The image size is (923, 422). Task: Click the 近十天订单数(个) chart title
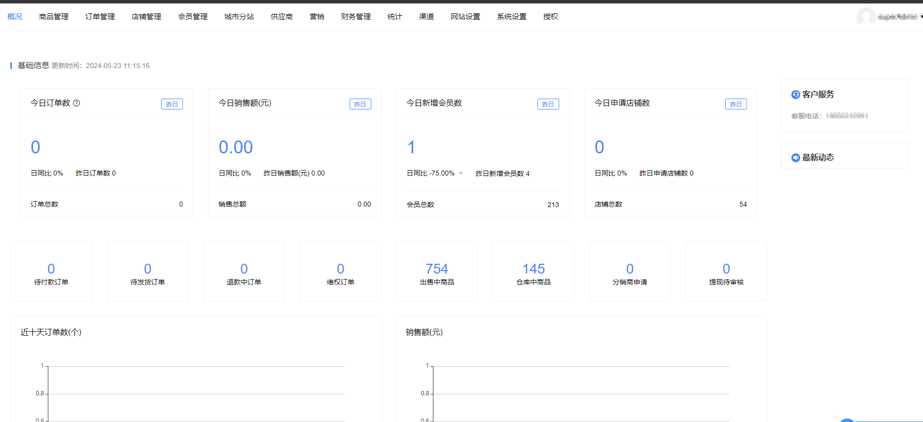(x=51, y=332)
